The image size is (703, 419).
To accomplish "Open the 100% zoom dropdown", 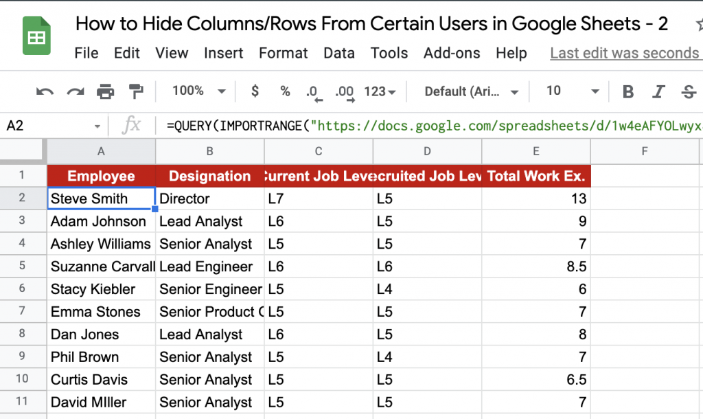I will [199, 91].
